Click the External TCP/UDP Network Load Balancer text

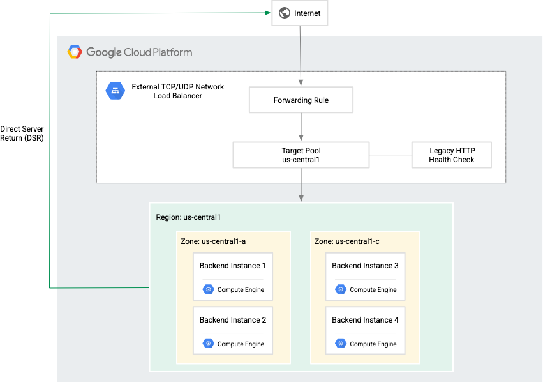[177, 91]
